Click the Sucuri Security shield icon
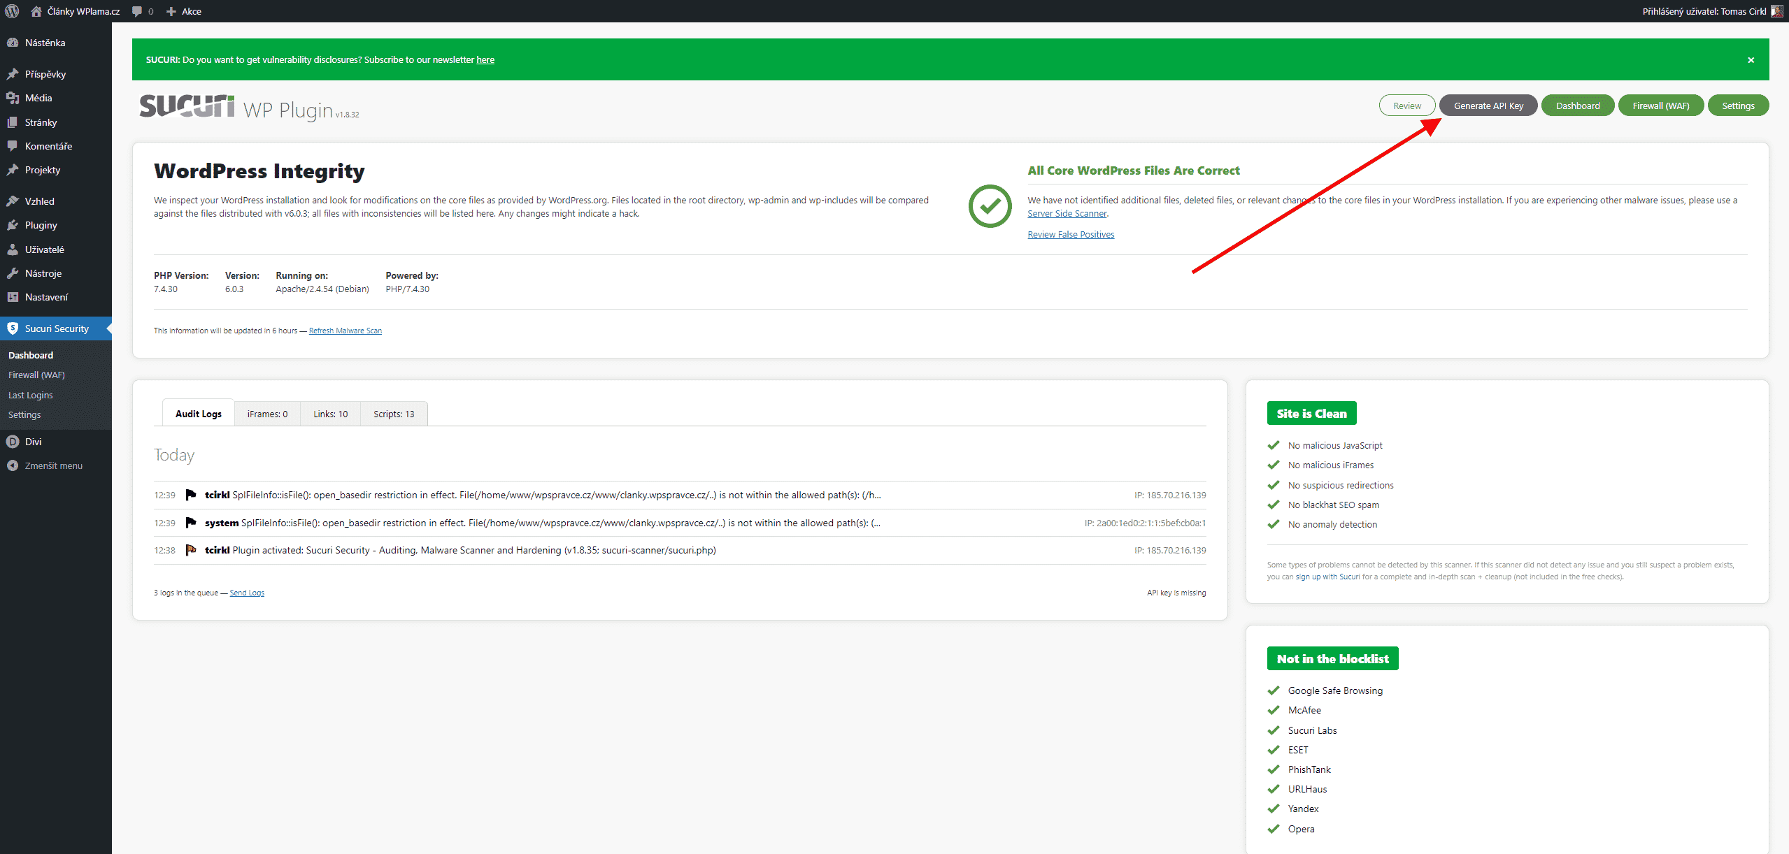Viewport: 1789px width, 854px height. point(13,328)
